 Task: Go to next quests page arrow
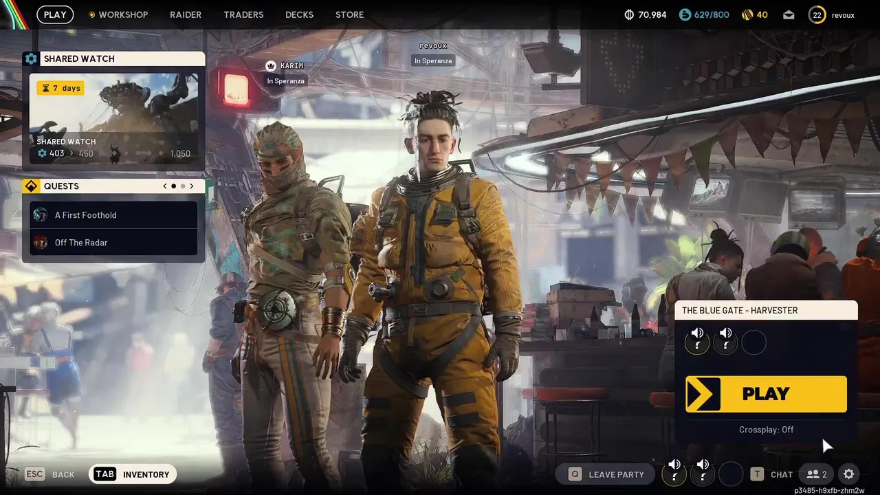coord(191,186)
